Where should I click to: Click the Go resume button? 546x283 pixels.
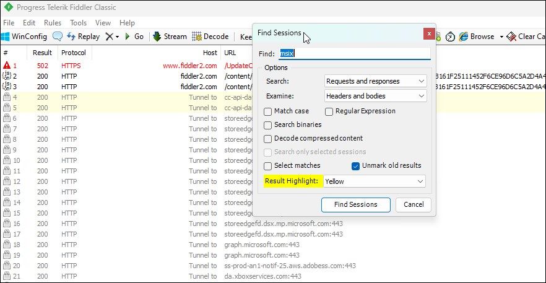[134, 37]
